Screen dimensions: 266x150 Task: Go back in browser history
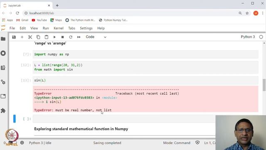pos(4,13)
